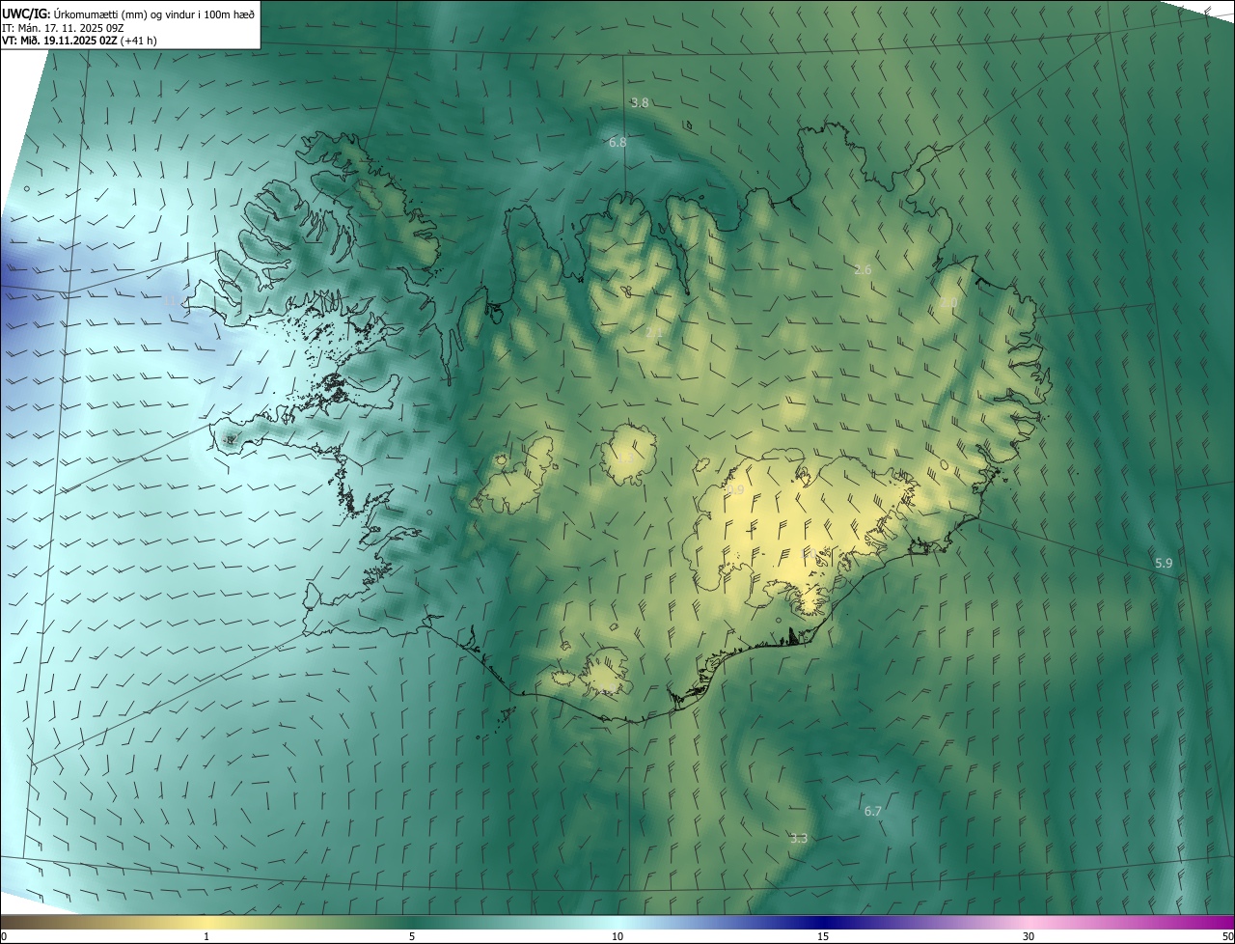Click the 6.8 value label on the map
The width and height of the screenshot is (1235, 944).
click(x=617, y=142)
